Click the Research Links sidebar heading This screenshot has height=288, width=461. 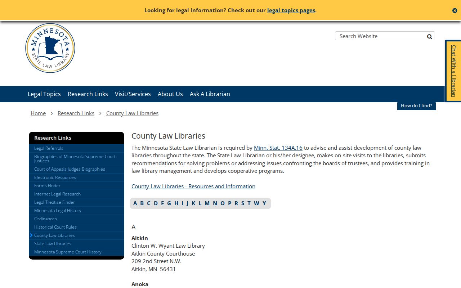[x=53, y=138]
